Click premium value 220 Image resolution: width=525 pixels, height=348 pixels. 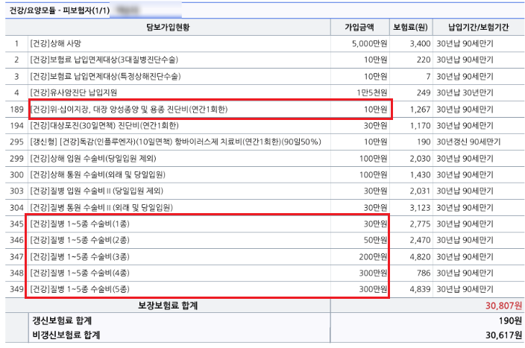pyautogui.click(x=424, y=60)
